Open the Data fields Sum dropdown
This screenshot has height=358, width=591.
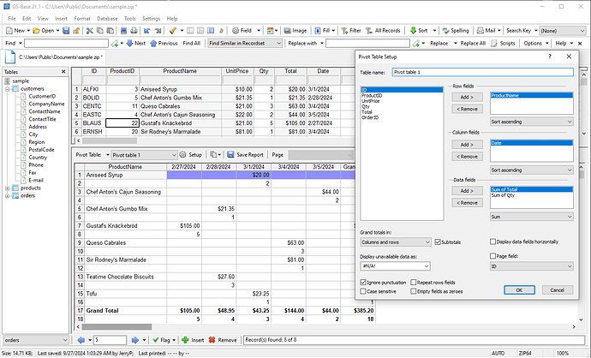pyautogui.click(x=532, y=217)
